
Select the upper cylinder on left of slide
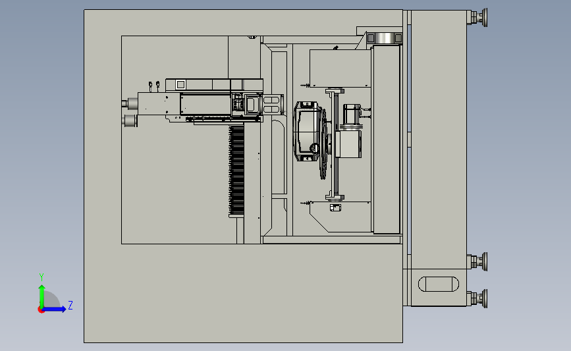pyautogui.click(x=130, y=104)
